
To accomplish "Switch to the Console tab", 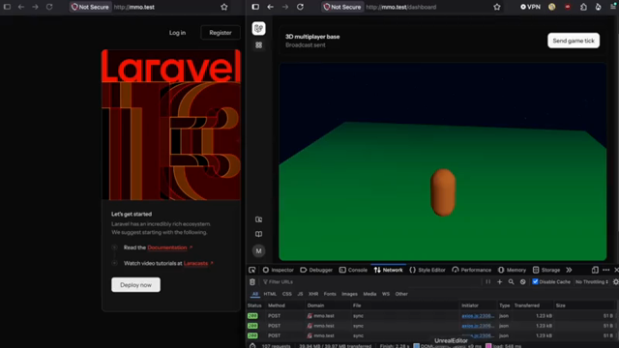I will coord(353,270).
